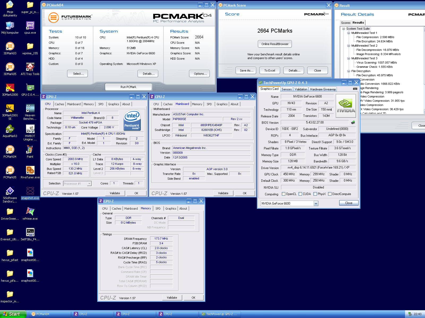Toggle the CUDA checkbox in GPU-Z
Viewport: 425px width, 318px height.
pyautogui.click(x=300, y=194)
